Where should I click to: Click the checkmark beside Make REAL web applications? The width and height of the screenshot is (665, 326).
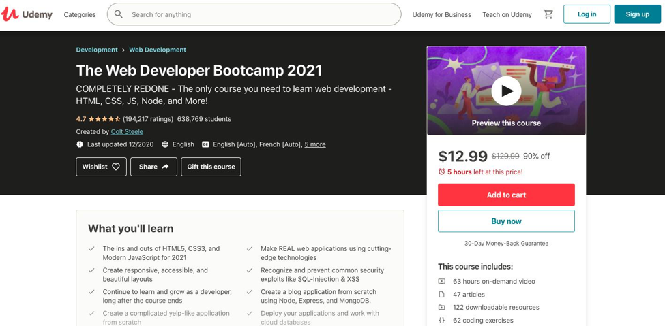click(250, 249)
